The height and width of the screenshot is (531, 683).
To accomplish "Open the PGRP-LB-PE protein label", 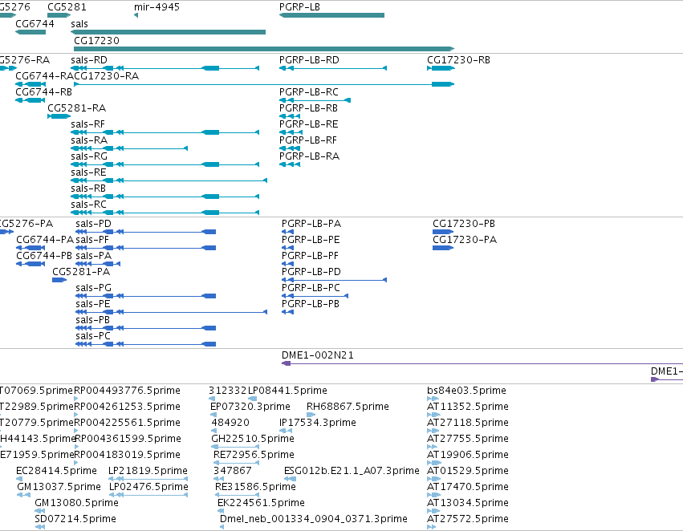I will 311,239.
